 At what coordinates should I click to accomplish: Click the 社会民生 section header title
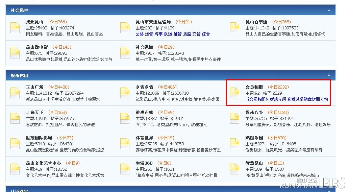pyautogui.click(x=19, y=10)
